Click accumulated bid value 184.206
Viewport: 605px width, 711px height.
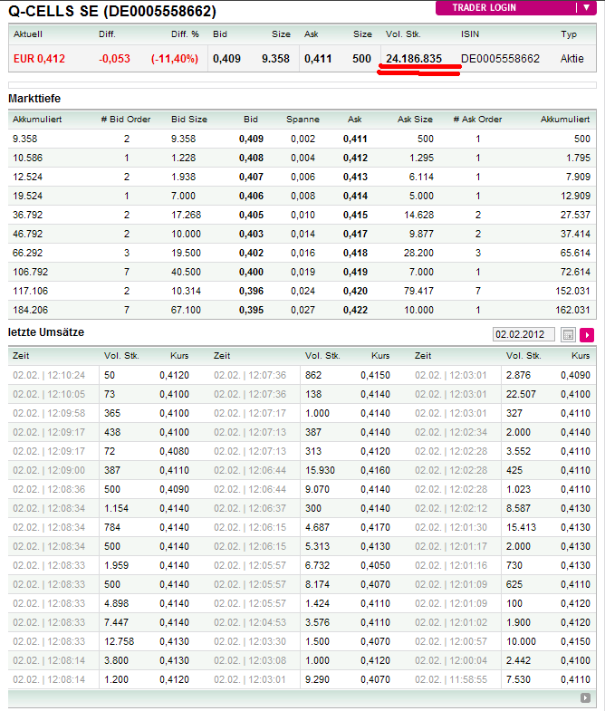30,310
